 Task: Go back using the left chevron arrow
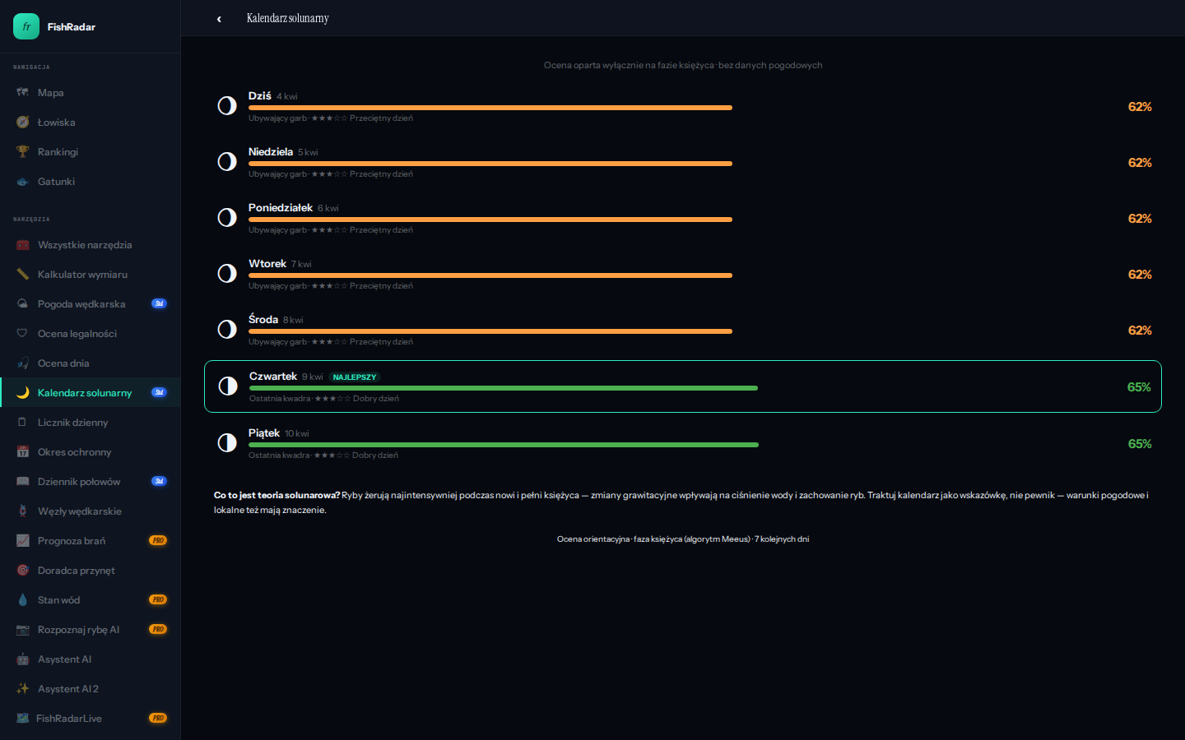click(219, 19)
